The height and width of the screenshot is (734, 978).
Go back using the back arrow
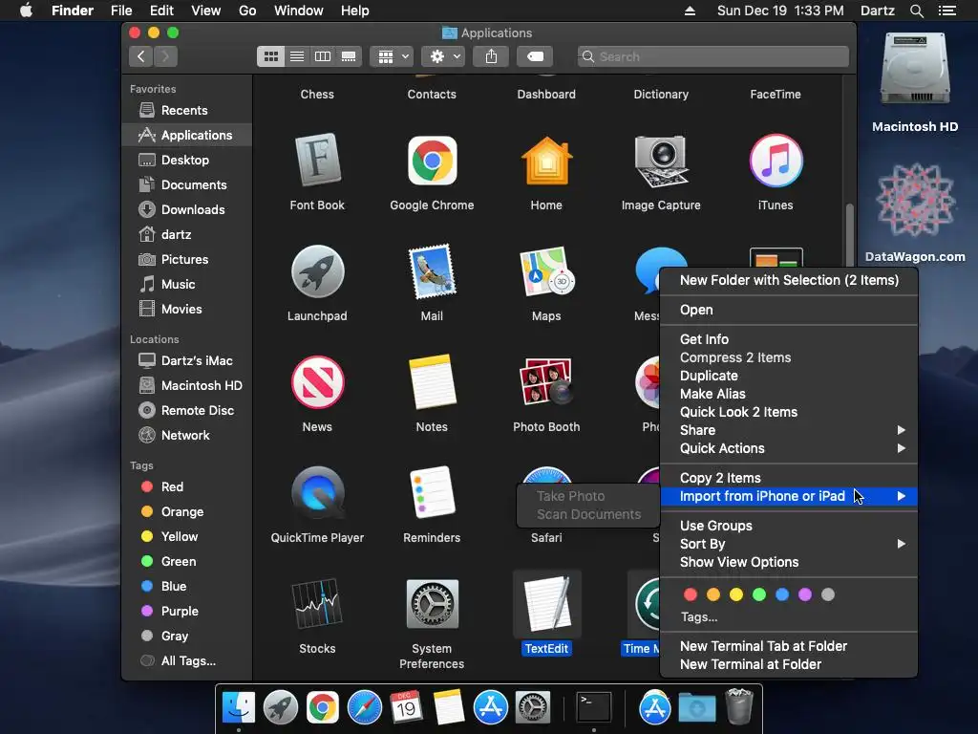141,56
